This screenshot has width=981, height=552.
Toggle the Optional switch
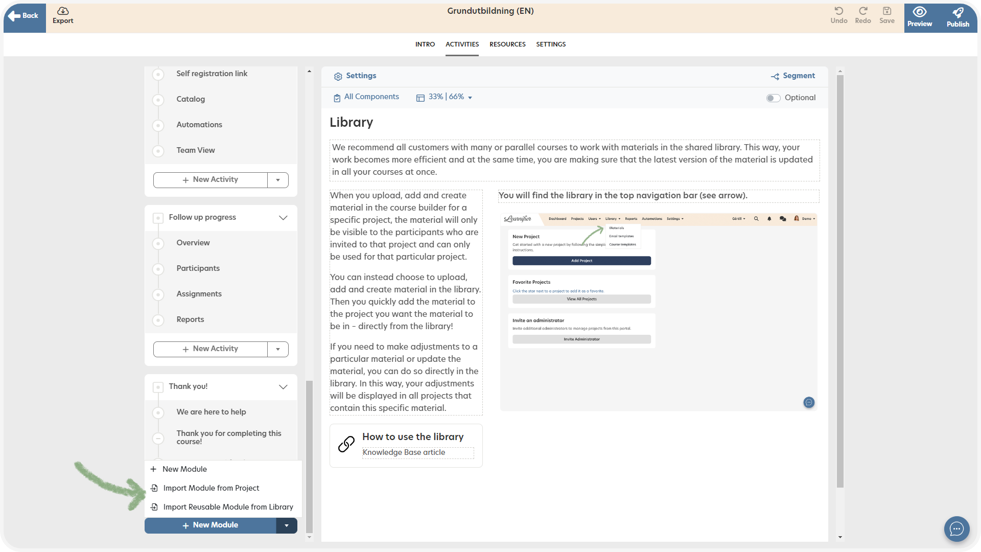[773, 98]
